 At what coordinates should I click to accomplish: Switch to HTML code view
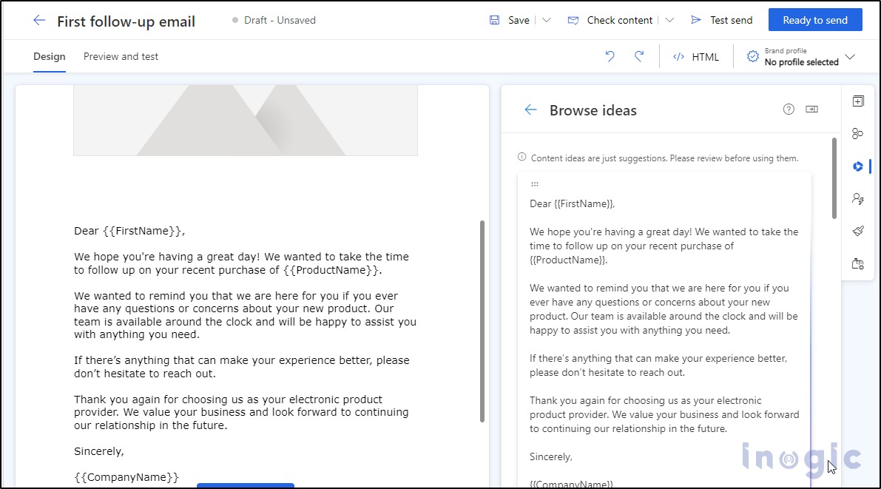click(x=695, y=56)
